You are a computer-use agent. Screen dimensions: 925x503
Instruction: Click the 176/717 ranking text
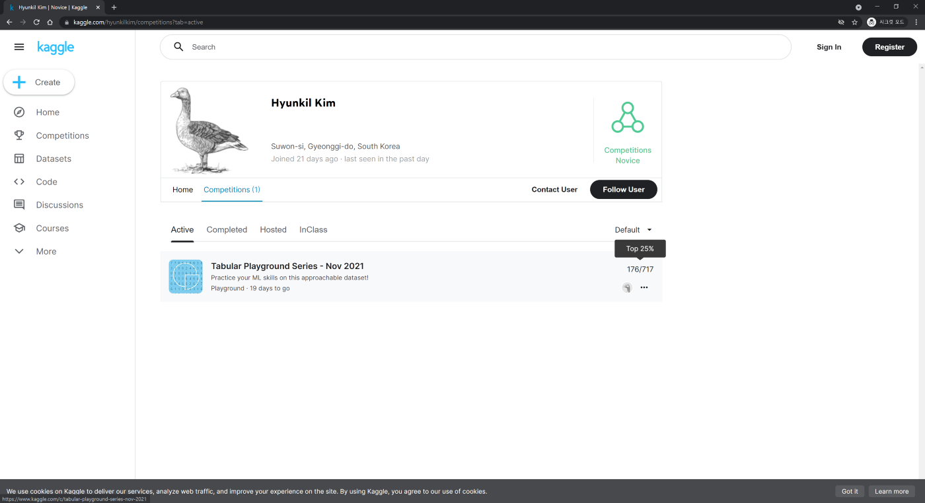click(640, 269)
